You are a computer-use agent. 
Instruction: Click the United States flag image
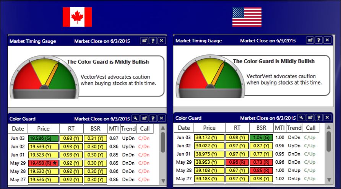tap(247, 17)
